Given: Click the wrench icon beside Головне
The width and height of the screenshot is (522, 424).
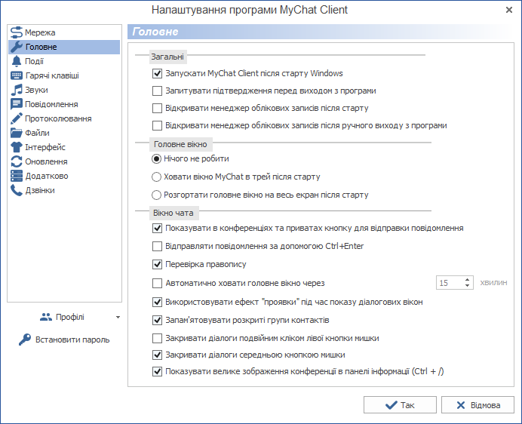Looking at the screenshot, I should 17,47.
